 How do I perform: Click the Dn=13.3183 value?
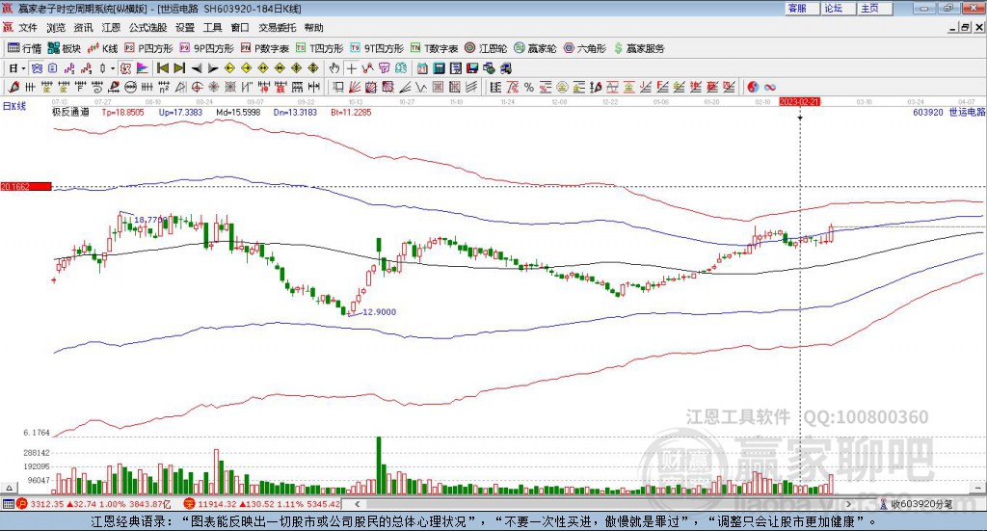tap(295, 112)
